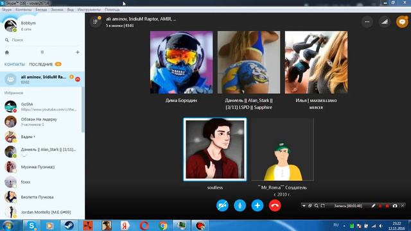Open the Bobbym profile avatar
The width and height of the screenshot is (411, 231).
coord(10,26)
